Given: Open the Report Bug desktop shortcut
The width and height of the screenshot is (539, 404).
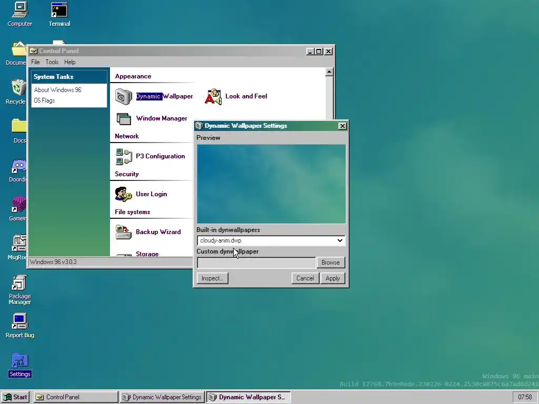Looking at the screenshot, I should coord(19,325).
